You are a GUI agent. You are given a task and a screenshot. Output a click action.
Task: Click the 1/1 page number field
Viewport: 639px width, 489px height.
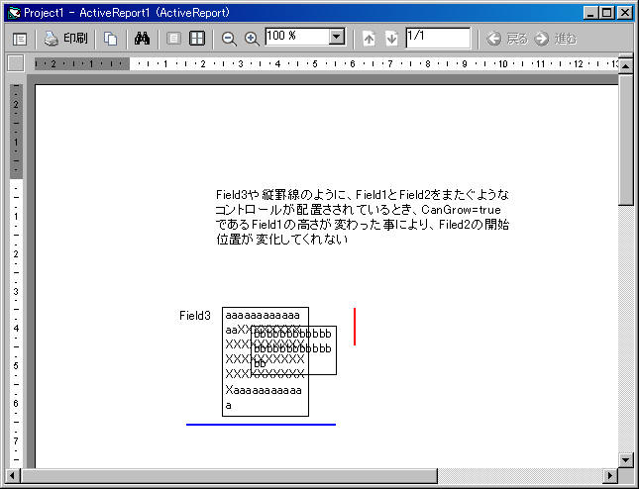[437, 38]
